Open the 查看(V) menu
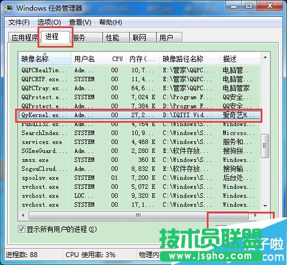This screenshot has height=265, width=287. [80, 22]
